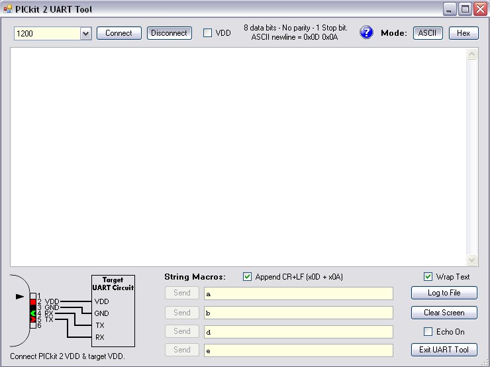Click the Clear Screen button
The width and height of the screenshot is (490, 367).
[444, 313]
